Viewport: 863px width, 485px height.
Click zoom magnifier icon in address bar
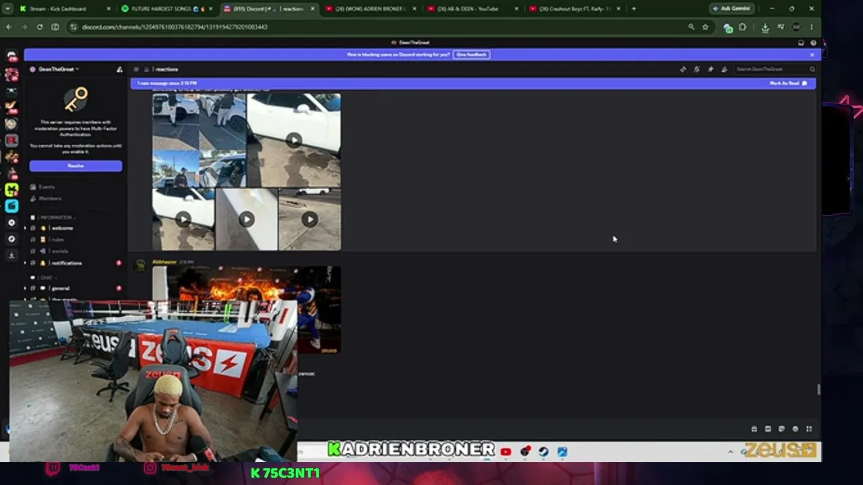coord(691,27)
